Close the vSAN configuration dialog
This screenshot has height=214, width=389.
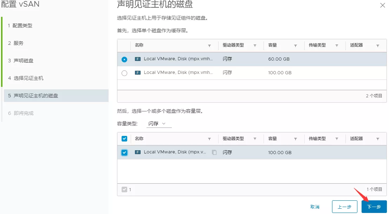click(382, 5)
